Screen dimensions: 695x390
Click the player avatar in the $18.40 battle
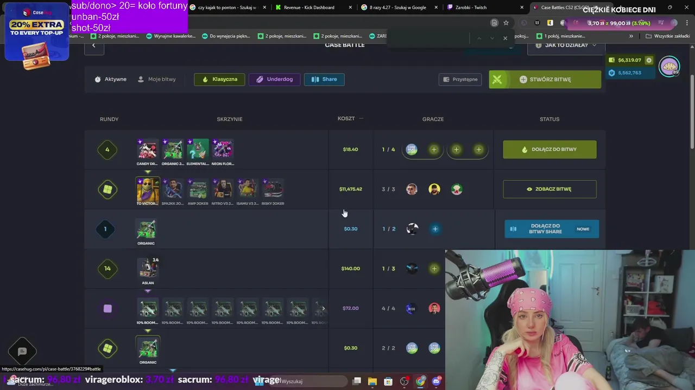coord(412,149)
